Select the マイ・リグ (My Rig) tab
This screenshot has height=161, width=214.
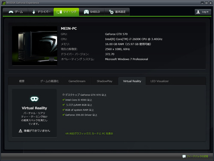pyautogui.click(x=66, y=12)
